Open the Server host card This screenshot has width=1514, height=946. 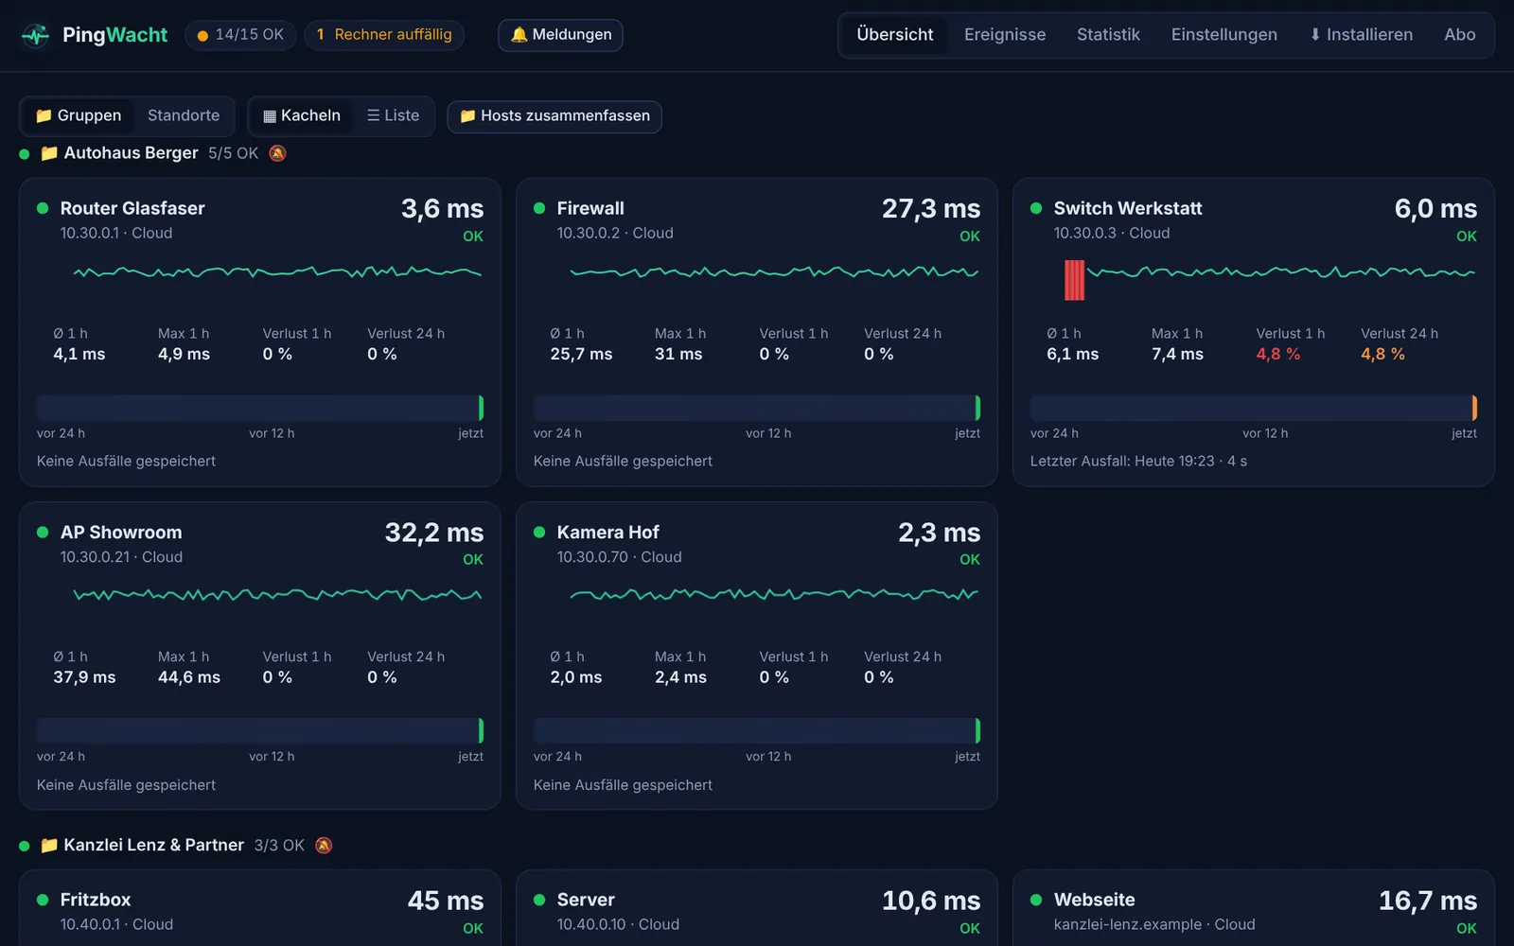(x=756, y=908)
